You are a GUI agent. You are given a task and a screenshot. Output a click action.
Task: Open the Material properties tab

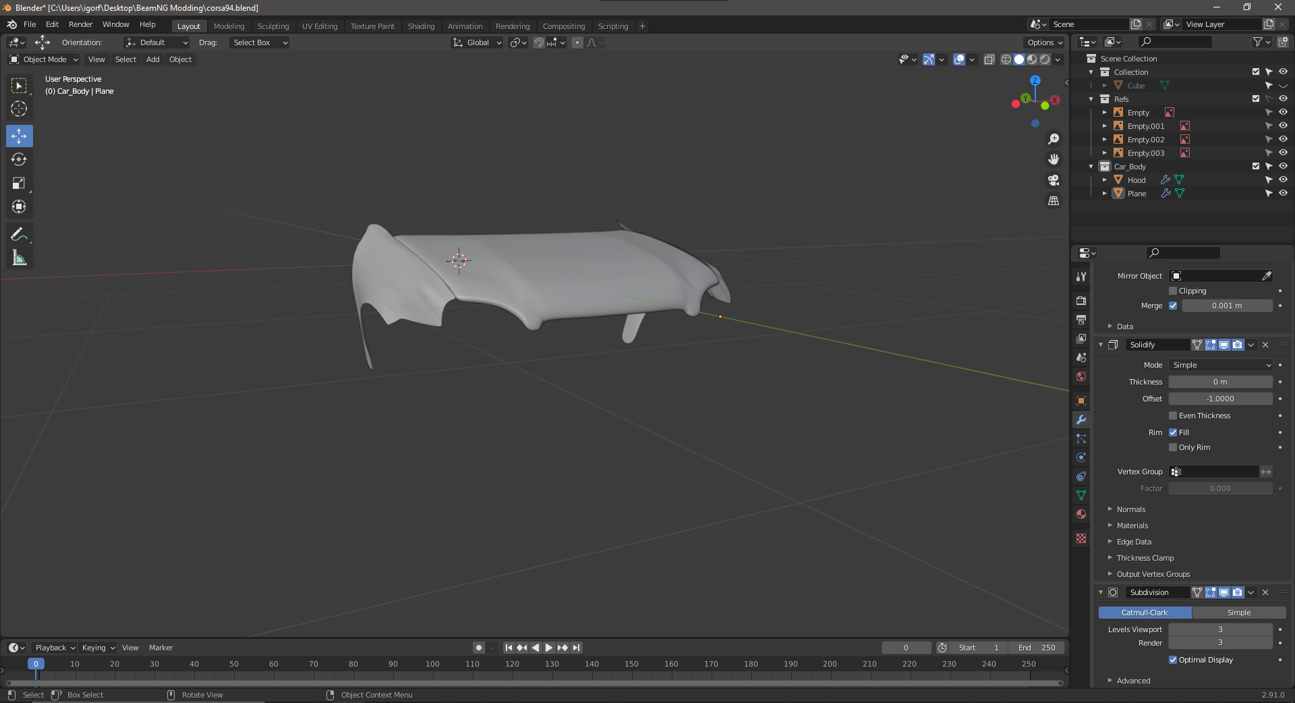pyautogui.click(x=1081, y=514)
